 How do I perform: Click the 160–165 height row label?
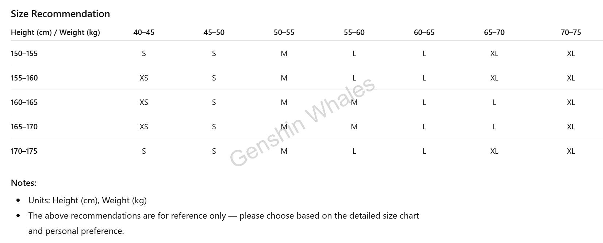24,102
